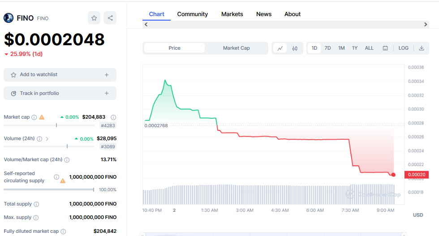
Task: Open the Chart tab
Action: pos(156,14)
